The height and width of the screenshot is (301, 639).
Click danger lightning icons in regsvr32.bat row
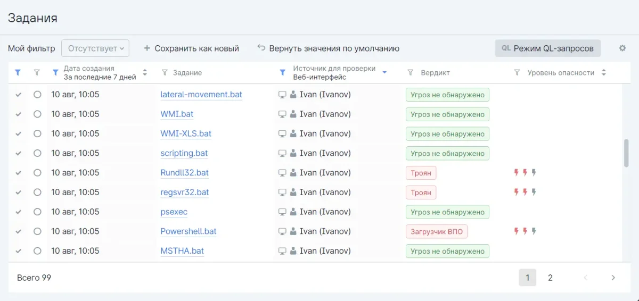pyautogui.click(x=525, y=192)
